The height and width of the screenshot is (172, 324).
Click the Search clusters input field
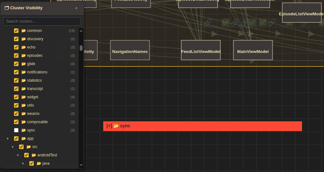[x=42, y=21]
